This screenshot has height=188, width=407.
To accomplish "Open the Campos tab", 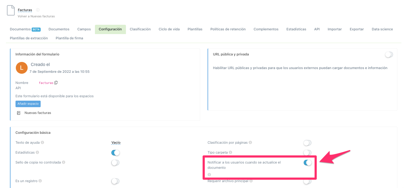I will 84,29.
